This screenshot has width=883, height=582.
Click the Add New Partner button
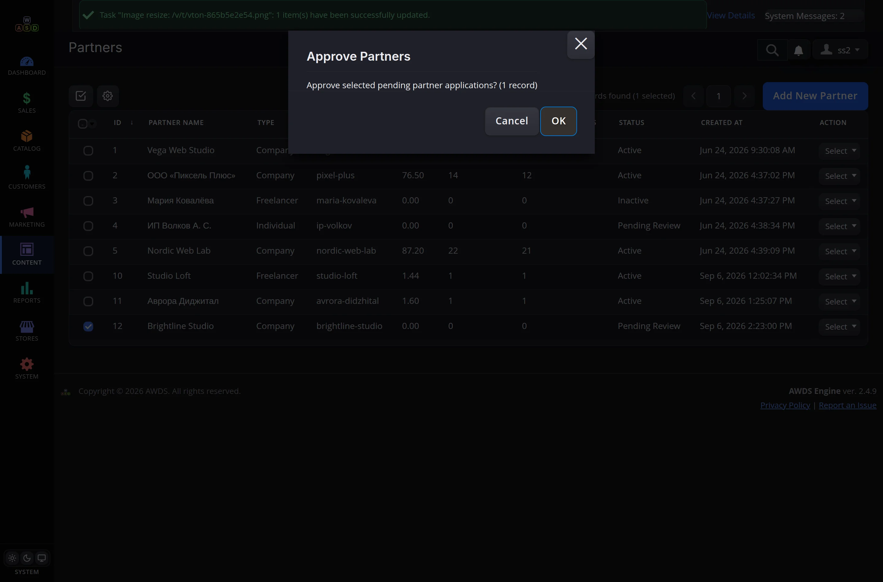(815, 96)
